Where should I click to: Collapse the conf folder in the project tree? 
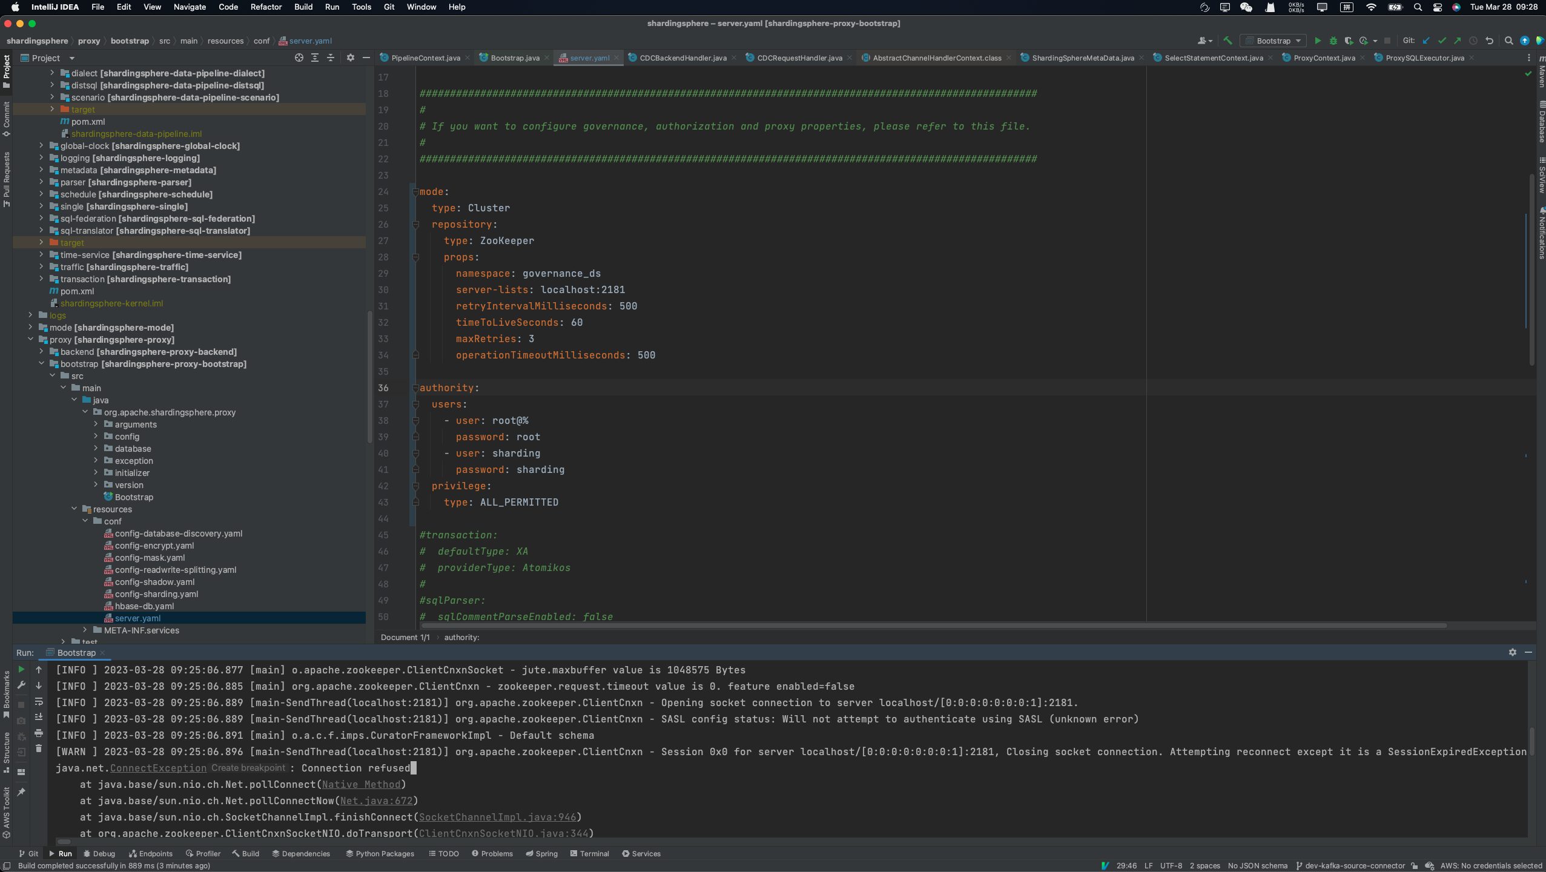[x=85, y=521]
